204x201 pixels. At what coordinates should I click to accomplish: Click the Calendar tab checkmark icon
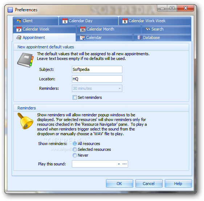click(82, 37)
